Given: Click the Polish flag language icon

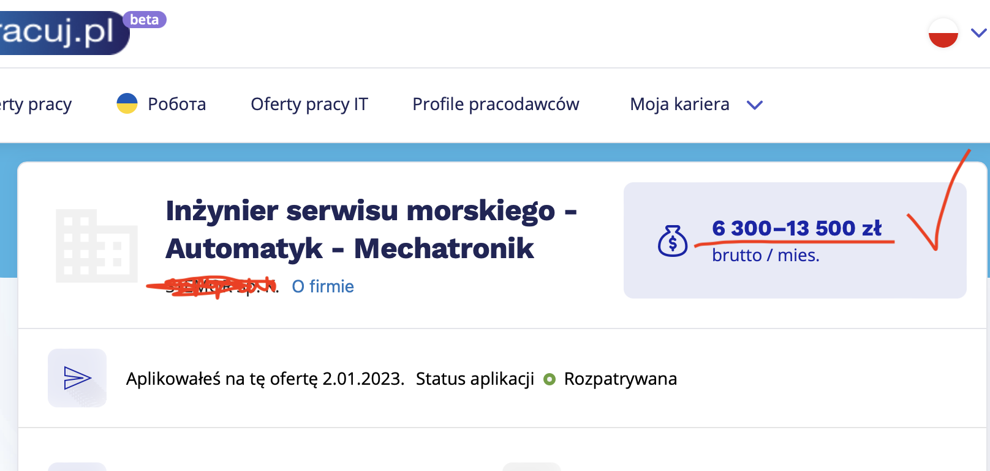Looking at the screenshot, I should (x=943, y=32).
